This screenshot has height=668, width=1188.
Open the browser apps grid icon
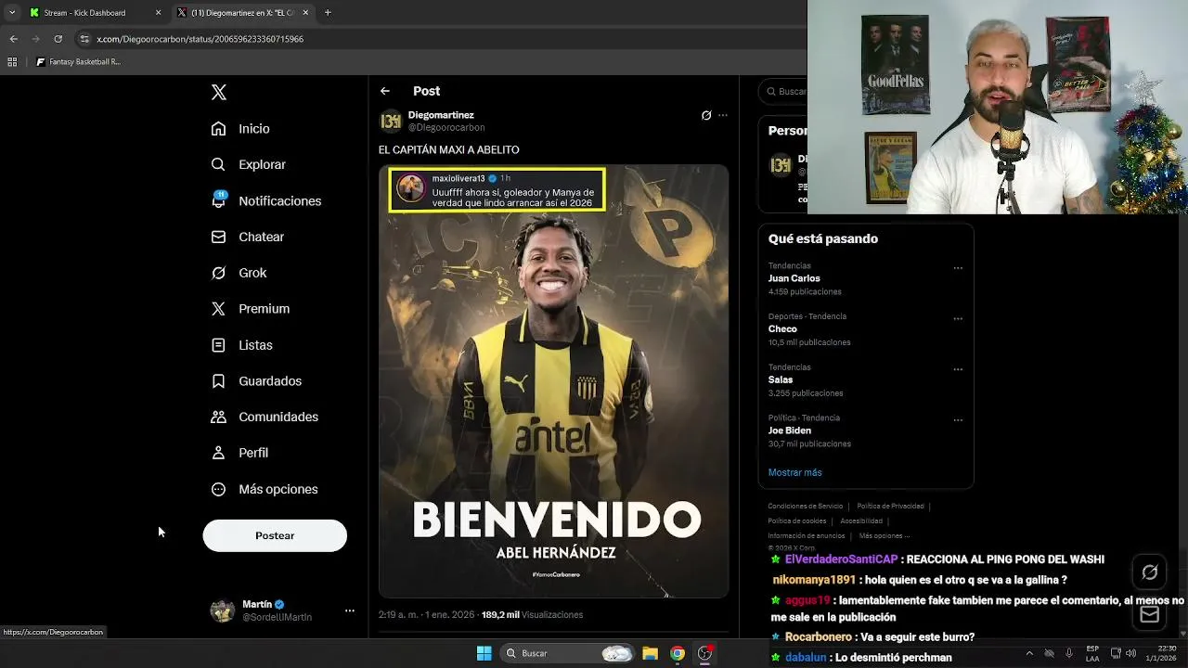(x=12, y=62)
